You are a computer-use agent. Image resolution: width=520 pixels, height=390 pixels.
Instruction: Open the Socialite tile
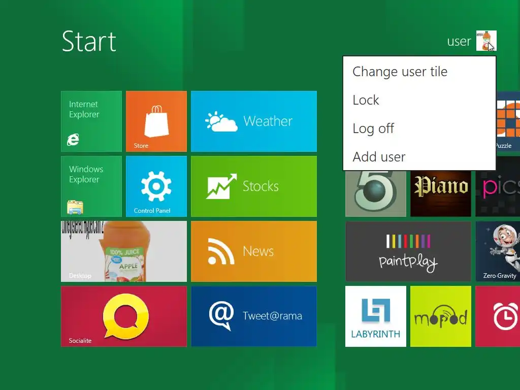pyautogui.click(x=124, y=316)
